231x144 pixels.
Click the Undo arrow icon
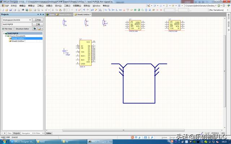pyautogui.click(x=84, y=10)
